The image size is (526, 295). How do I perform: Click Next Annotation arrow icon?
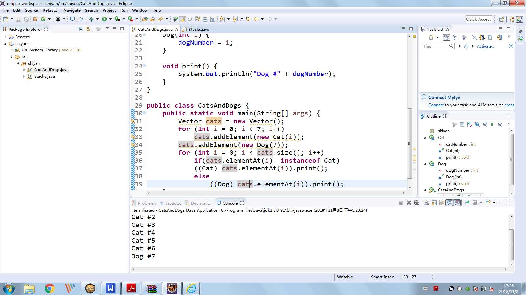222,19
